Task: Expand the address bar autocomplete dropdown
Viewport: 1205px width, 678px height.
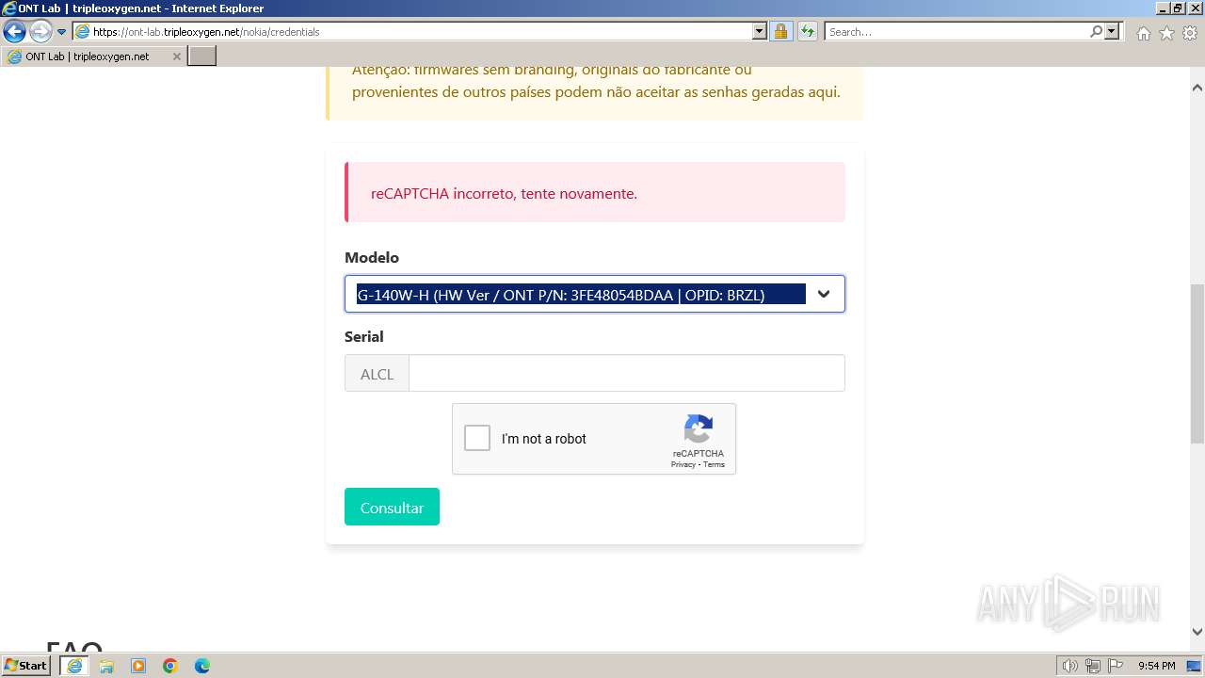Action: (760, 31)
